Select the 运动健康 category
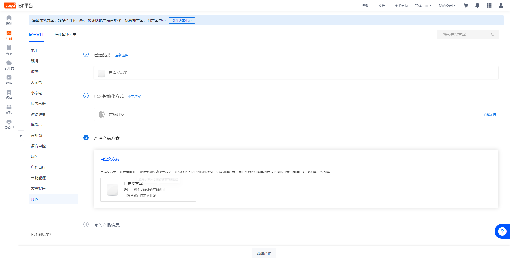 tap(53, 114)
